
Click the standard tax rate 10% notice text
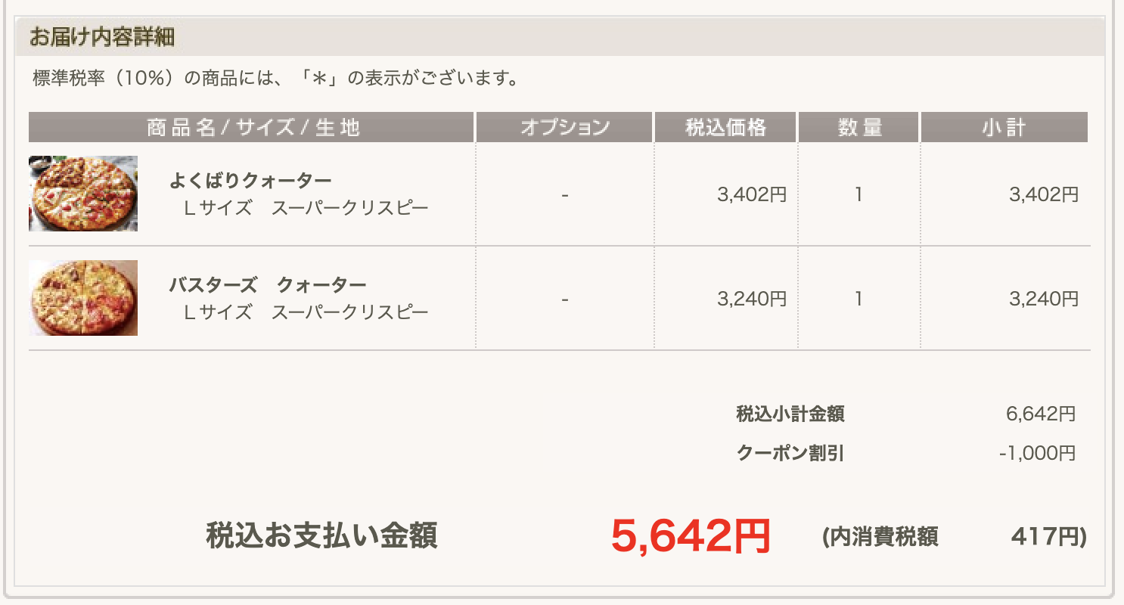pos(276,78)
